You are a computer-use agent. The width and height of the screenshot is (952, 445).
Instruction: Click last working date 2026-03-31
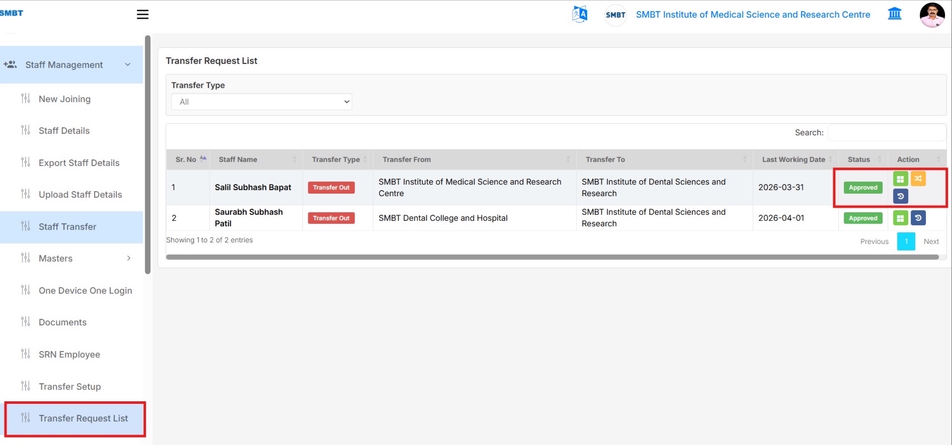click(781, 188)
